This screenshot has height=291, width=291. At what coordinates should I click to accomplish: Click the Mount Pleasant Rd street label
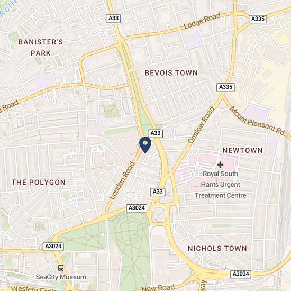[257, 121]
